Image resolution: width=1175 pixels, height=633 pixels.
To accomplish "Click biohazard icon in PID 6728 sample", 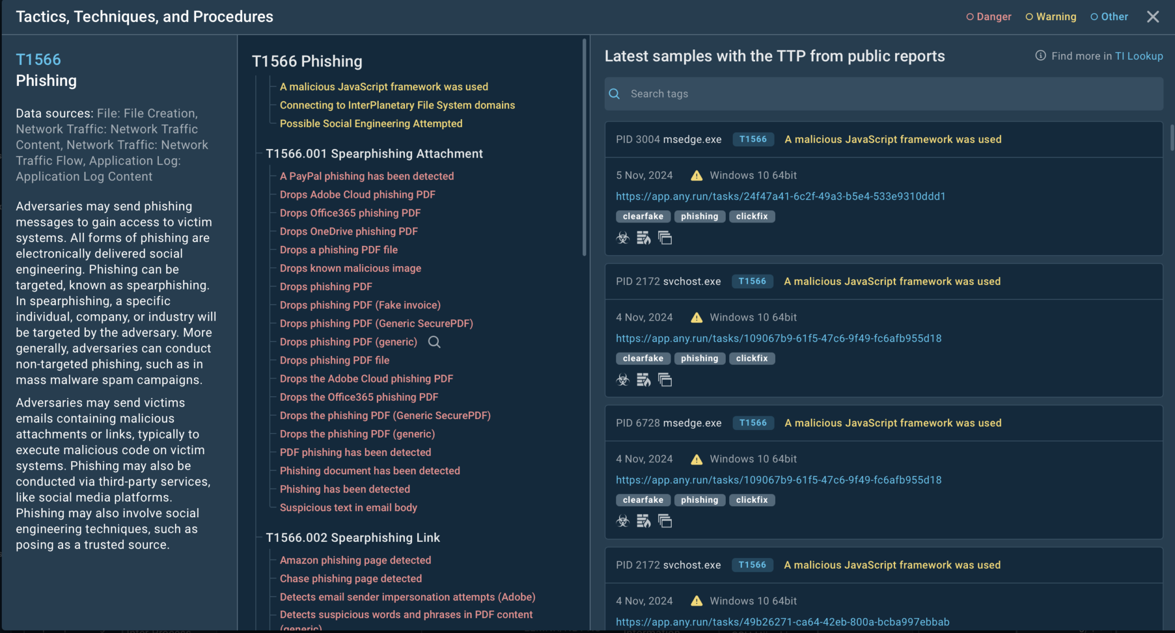I will coord(622,521).
